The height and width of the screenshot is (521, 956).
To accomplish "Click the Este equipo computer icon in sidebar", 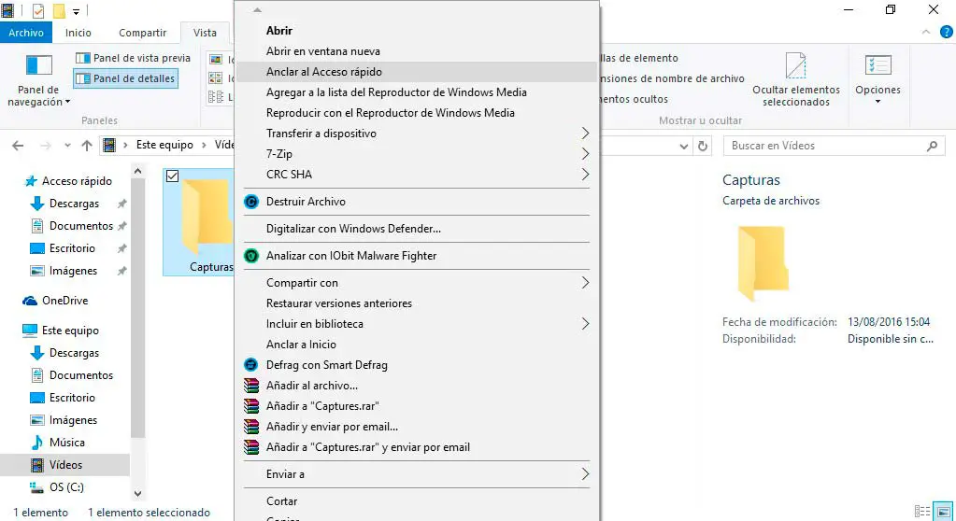I will (x=30, y=331).
